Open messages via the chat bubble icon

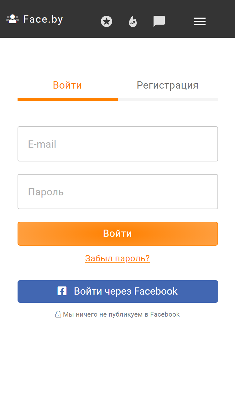(x=159, y=21)
